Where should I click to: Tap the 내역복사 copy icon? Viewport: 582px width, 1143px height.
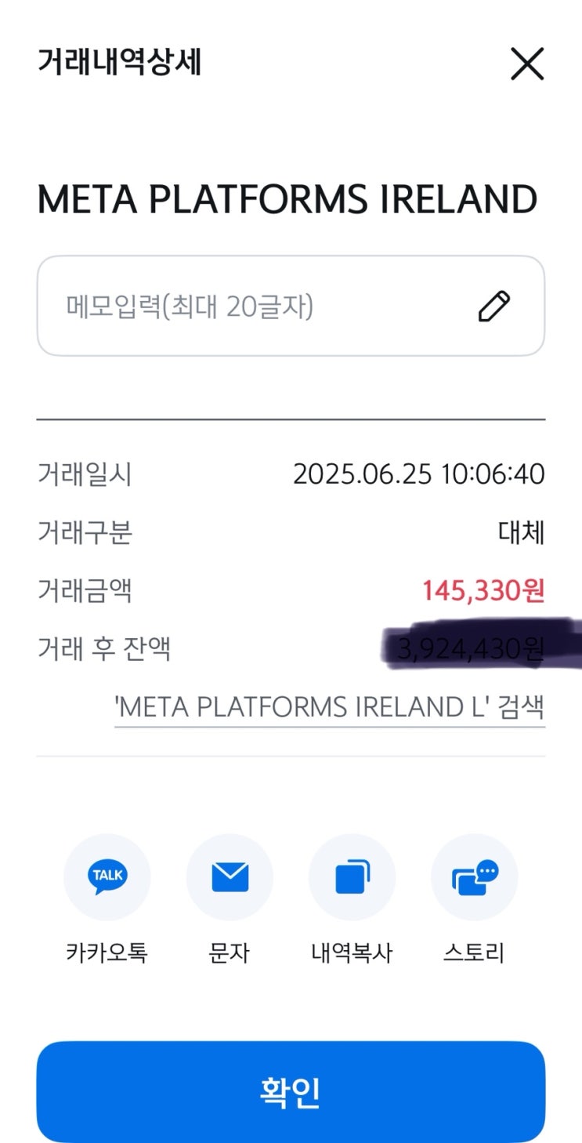[x=352, y=876]
